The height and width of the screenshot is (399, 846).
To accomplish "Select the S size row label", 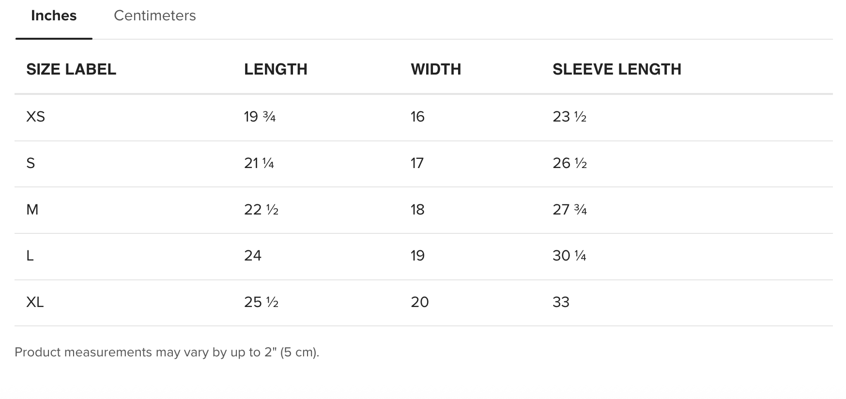I will click(x=31, y=163).
